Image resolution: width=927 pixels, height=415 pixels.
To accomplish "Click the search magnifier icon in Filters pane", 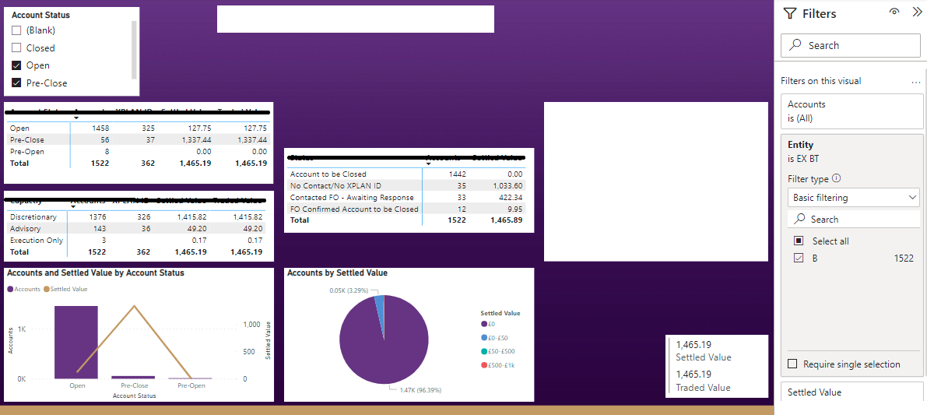I will pos(795,45).
